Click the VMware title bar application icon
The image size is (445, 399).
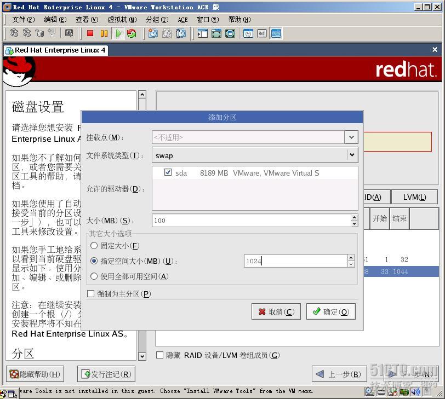click(x=7, y=7)
